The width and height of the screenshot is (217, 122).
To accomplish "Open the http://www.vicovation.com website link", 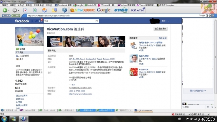I will (80, 94).
